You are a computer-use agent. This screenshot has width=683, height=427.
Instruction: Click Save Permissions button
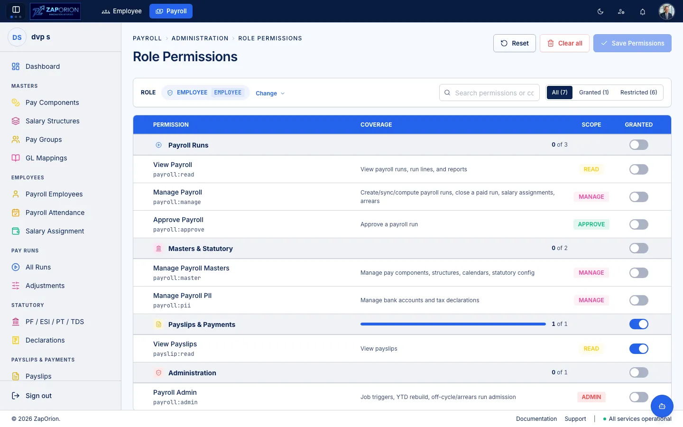tap(632, 43)
